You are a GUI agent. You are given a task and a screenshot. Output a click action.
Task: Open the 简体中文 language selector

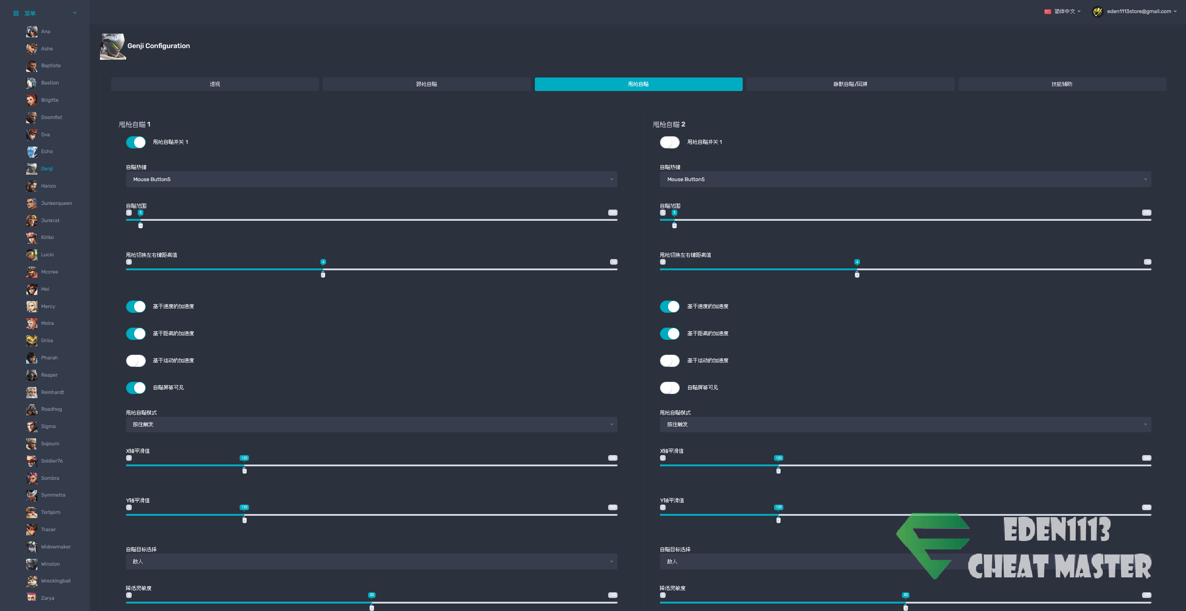(x=1063, y=11)
